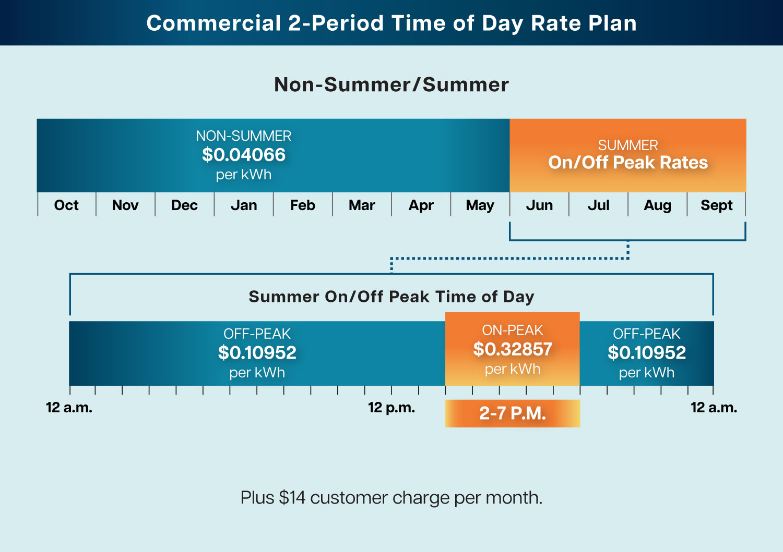Click the Oct month label
The width and height of the screenshot is (783, 552).
(66, 205)
